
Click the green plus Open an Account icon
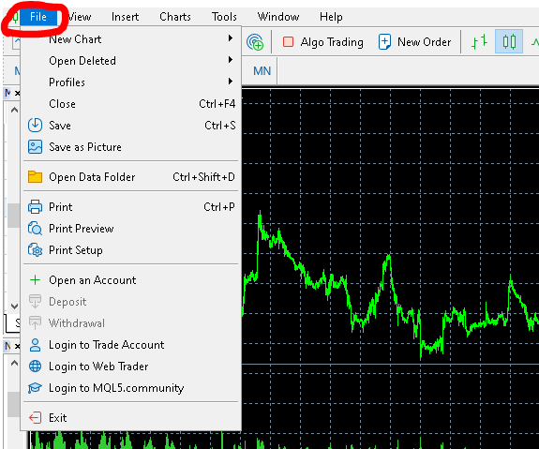pyautogui.click(x=35, y=280)
